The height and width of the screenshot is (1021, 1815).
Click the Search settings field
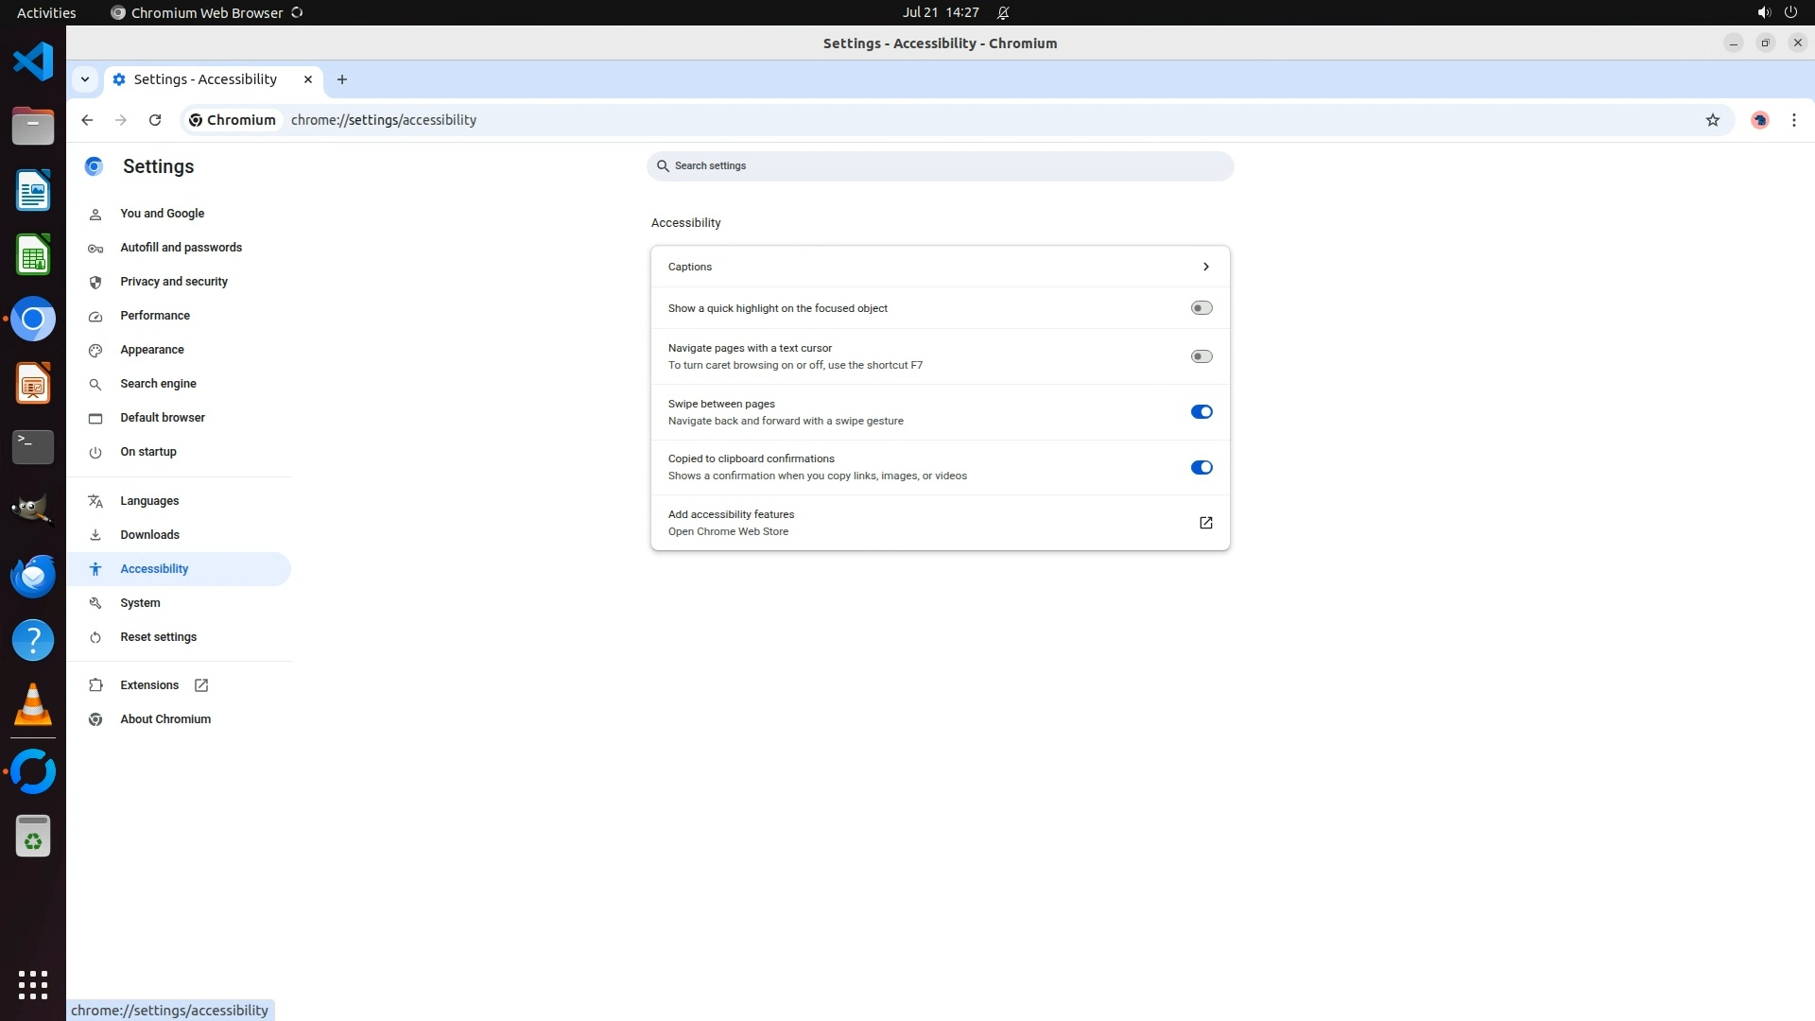941,166
